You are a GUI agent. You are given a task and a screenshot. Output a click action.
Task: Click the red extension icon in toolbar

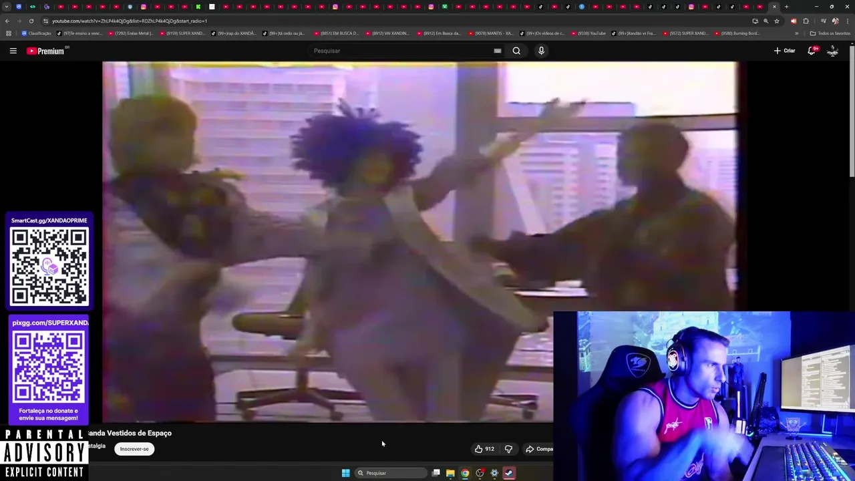[x=794, y=21]
